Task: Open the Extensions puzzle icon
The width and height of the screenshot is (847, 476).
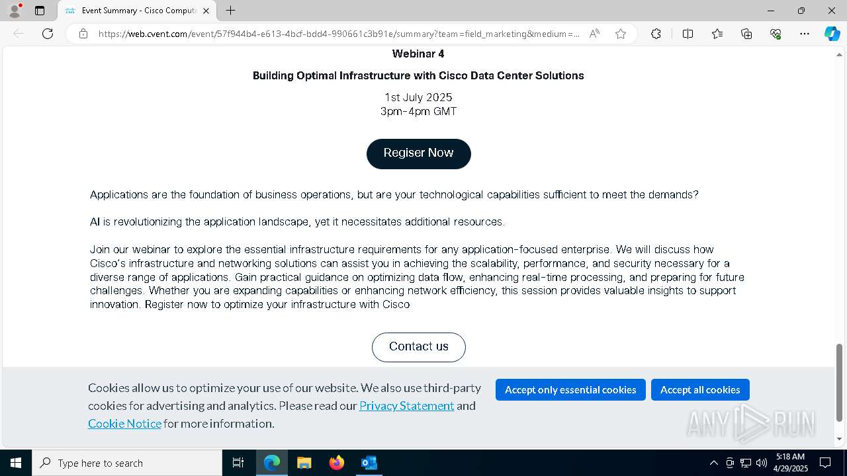Action: click(x=656, y=34)
